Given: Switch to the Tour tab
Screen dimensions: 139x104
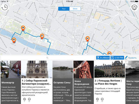Looking at the screenshot, I should tap(64, 9).
